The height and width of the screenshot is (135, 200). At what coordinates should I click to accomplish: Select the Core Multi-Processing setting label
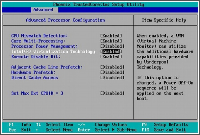[38, 41]
